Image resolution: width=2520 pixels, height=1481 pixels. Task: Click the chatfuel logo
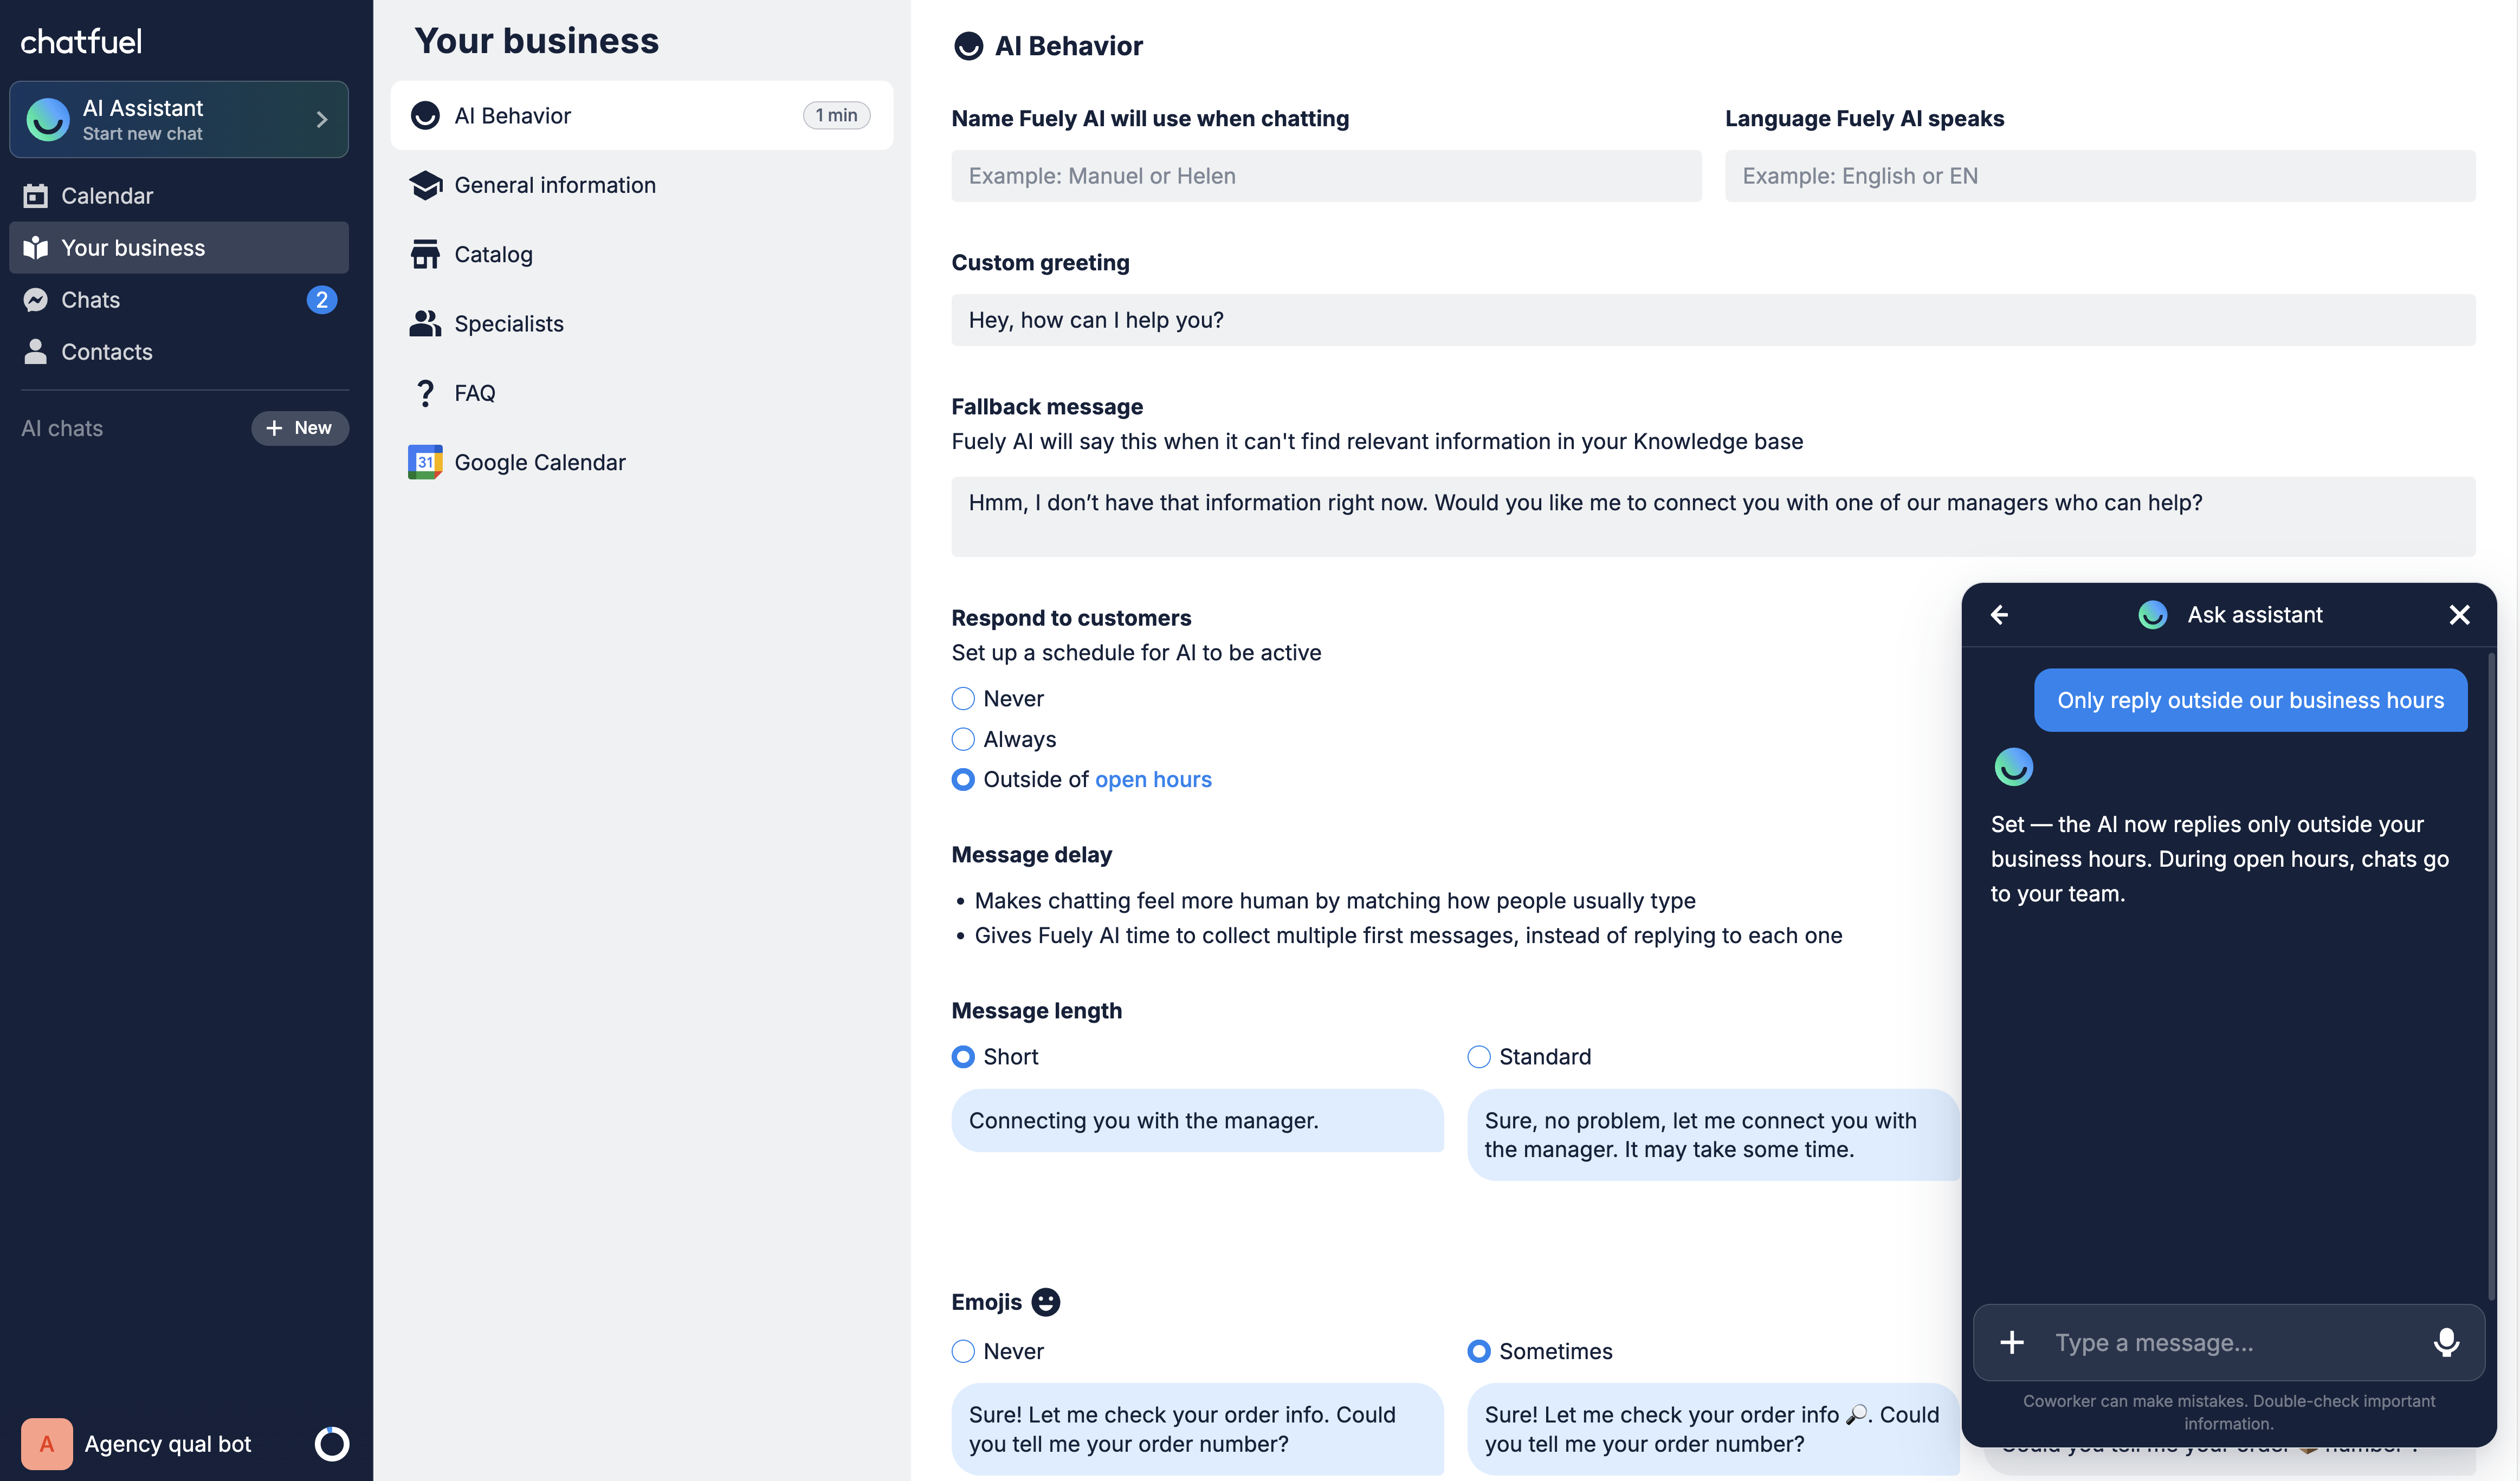(81, 41)
